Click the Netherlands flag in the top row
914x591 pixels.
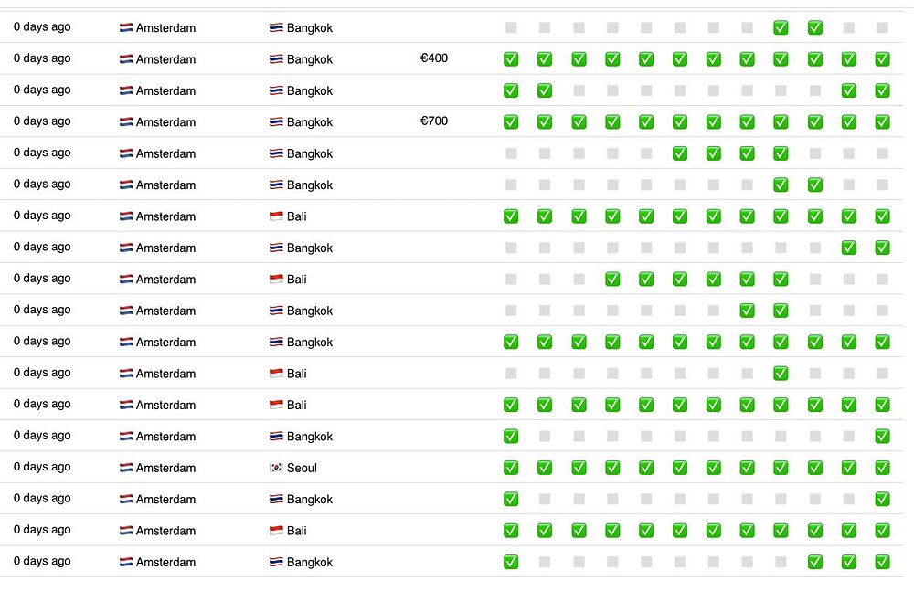(x=126, y=28)
